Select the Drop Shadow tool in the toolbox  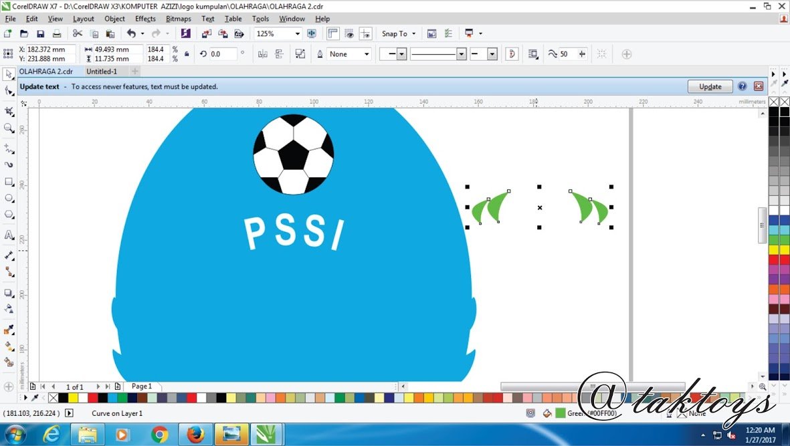point(9,293)
